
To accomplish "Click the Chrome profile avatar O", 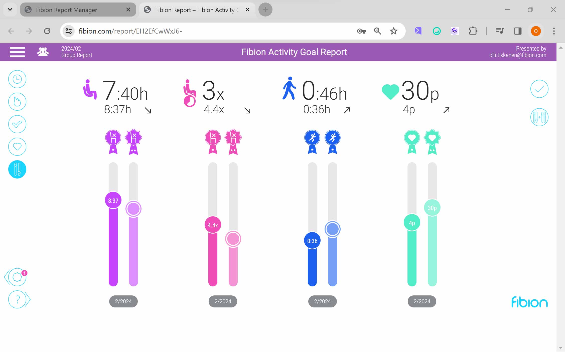I will tap(536, 31).
